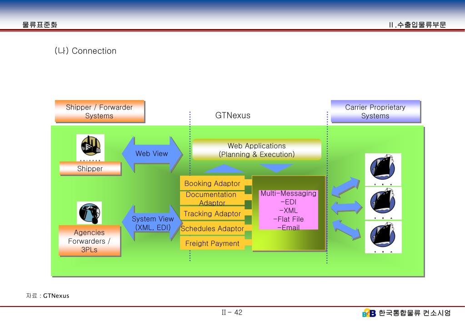Click the System View (XML, EDI) arrow
The height and width of the screenshot is (322, 465).
click(152, 223)
